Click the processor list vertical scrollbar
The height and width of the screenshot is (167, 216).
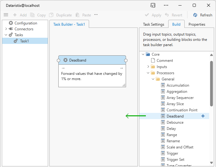(211, 83)
